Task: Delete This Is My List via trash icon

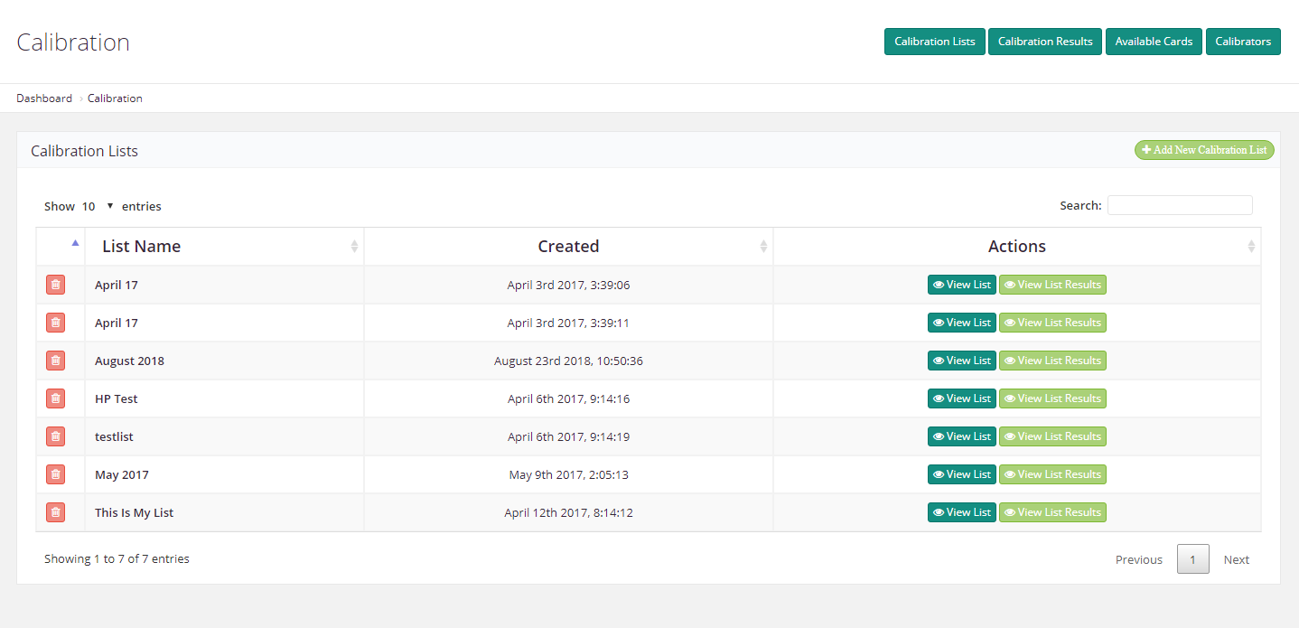Action: pyautogui.click(x=55, y=512)
